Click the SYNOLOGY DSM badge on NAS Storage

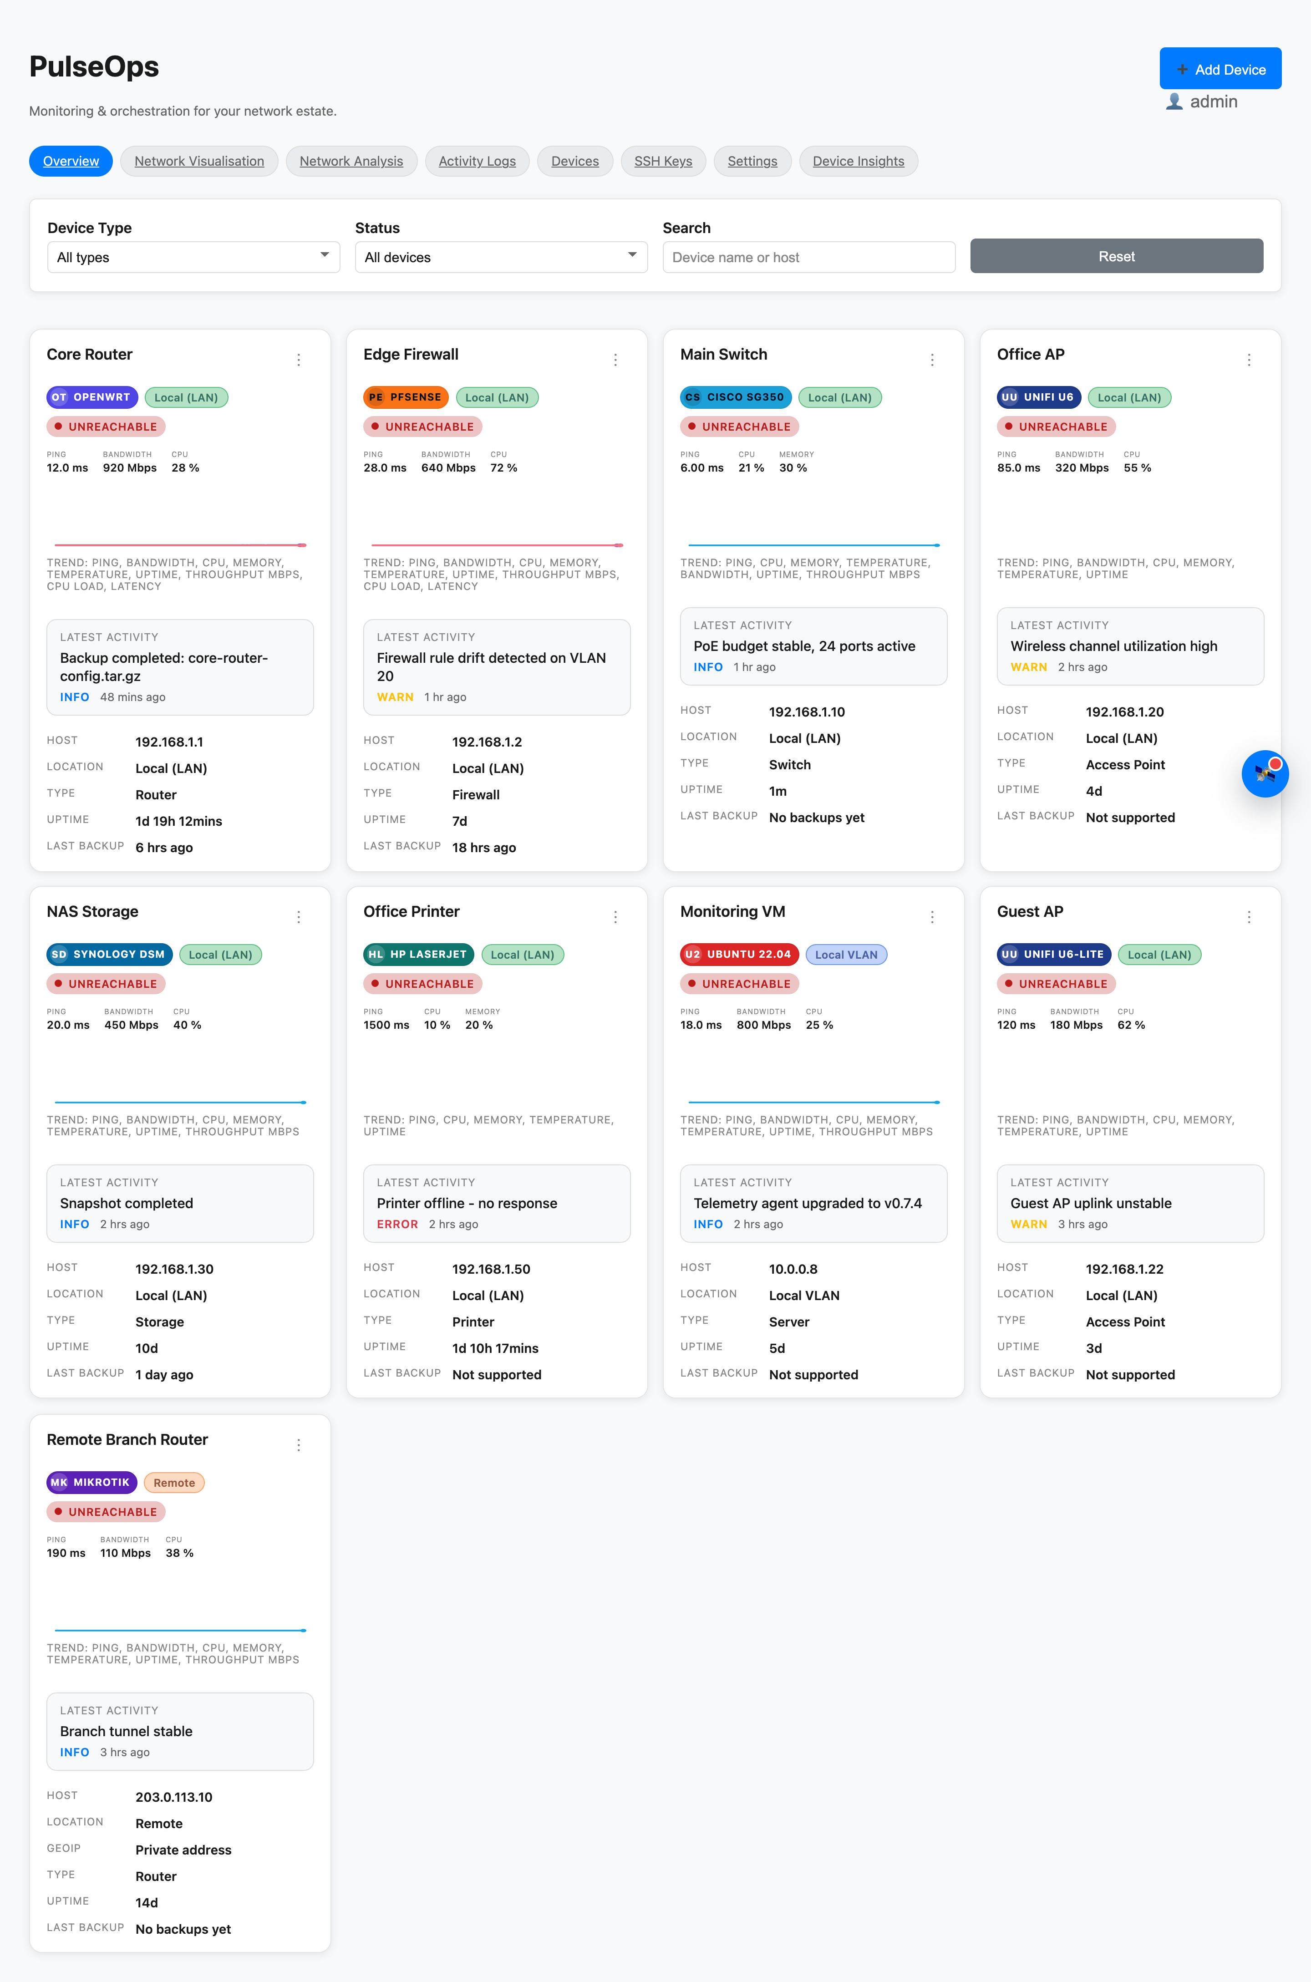(109, 954)
